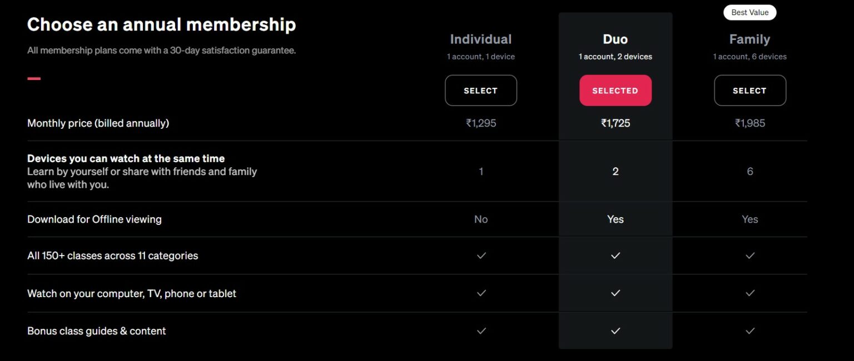The width and height of the screenshot is (854, 361).
Task: Click the Family checkmark for 150+ classes
Action: [749, 255]
